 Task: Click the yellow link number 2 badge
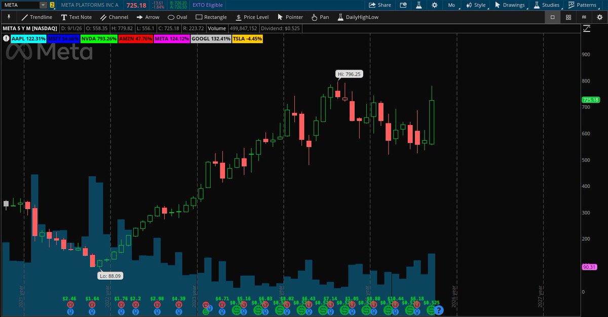point(52,5)
